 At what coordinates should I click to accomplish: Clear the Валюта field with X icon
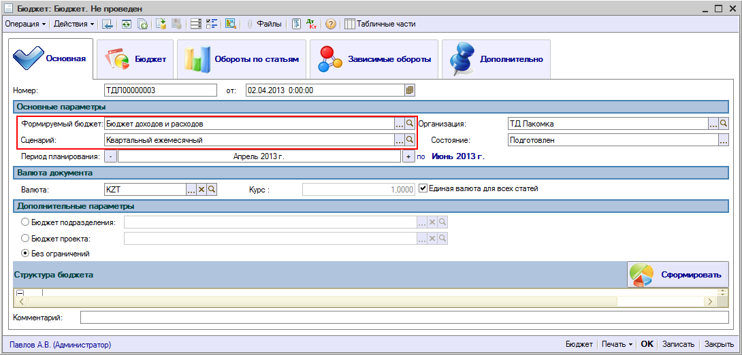(201, 189)
